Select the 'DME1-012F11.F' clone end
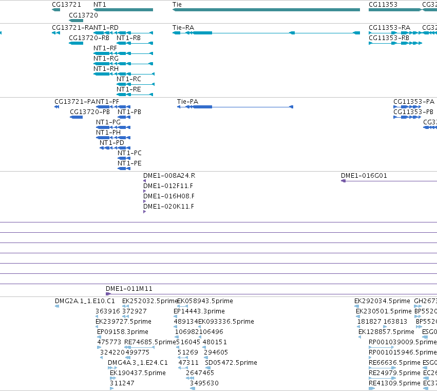 coord(144,191)
